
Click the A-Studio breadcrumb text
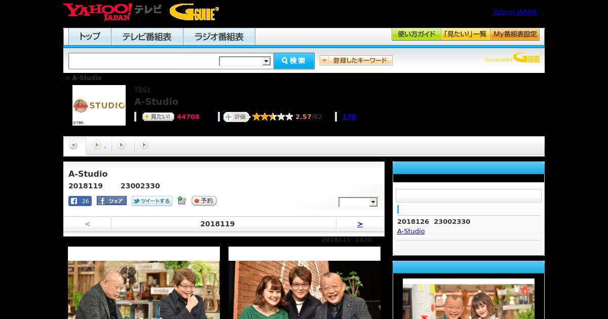point(87,78)
